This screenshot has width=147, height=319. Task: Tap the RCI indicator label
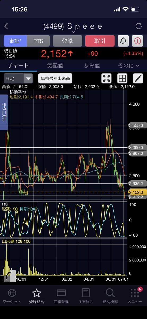tap(5, 204)
